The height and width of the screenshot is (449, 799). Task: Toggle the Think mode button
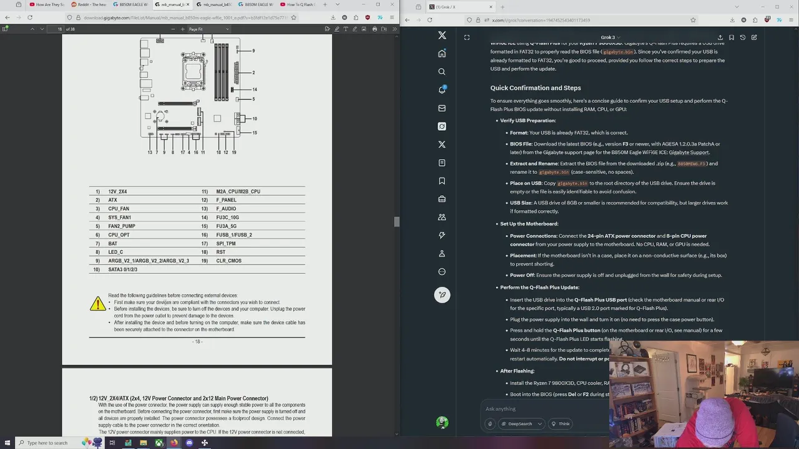[x=560, y=424]
